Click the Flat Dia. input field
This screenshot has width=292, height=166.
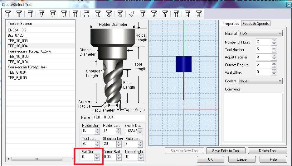point(87,157)
